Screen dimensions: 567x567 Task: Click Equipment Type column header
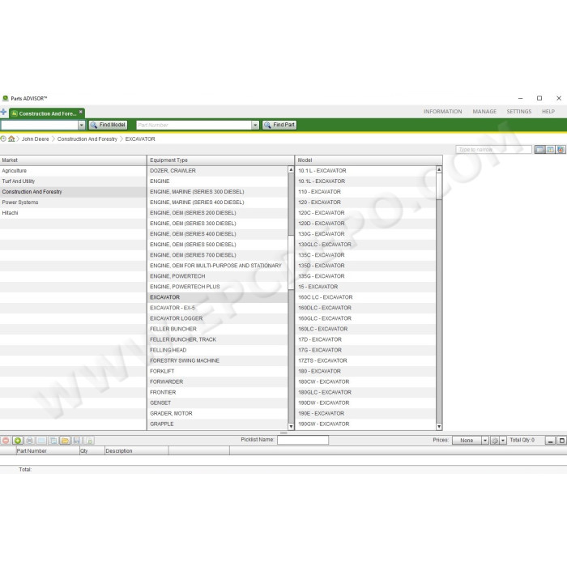coord(220,160)
